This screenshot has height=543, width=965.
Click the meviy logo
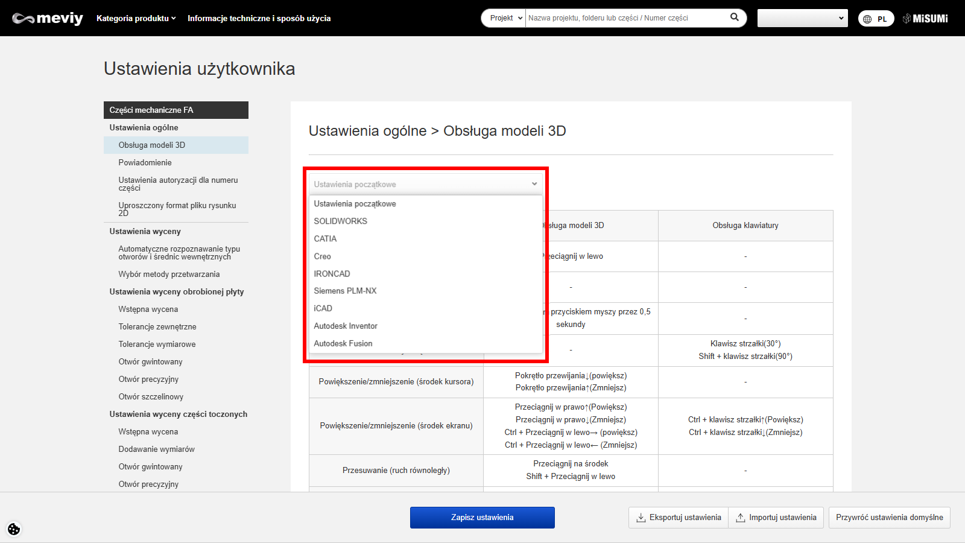point(48,18)
